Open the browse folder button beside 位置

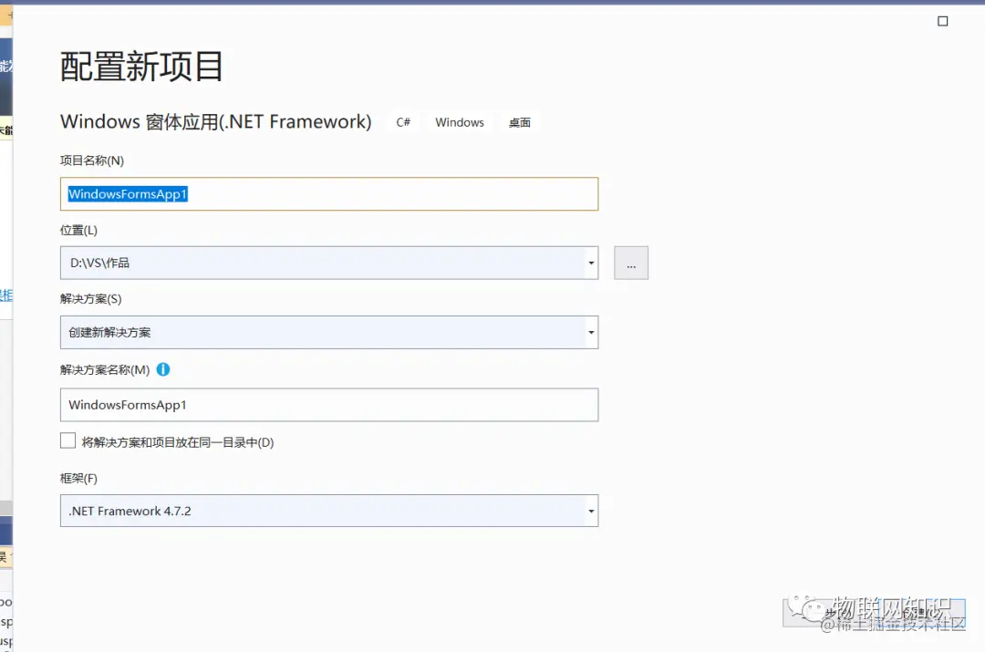click(631, 263)
